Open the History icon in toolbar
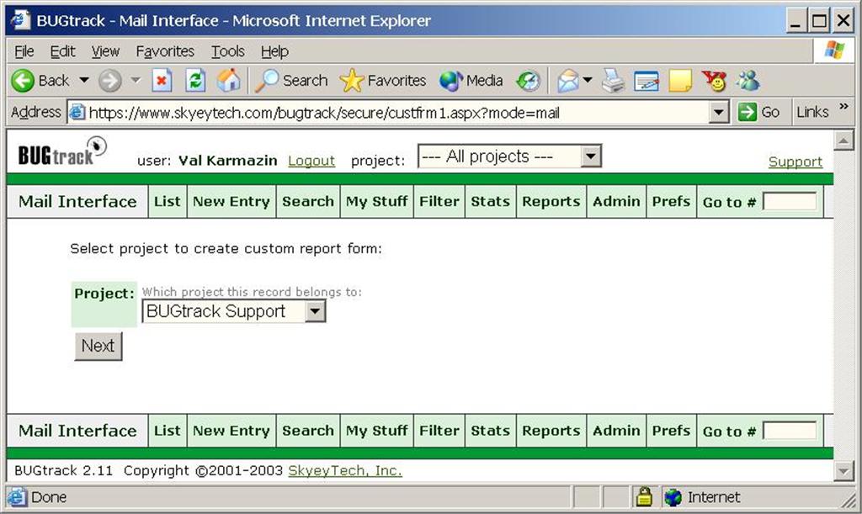Image resolution: width=862 pixels, height=514 pixels. pos(528,81)
